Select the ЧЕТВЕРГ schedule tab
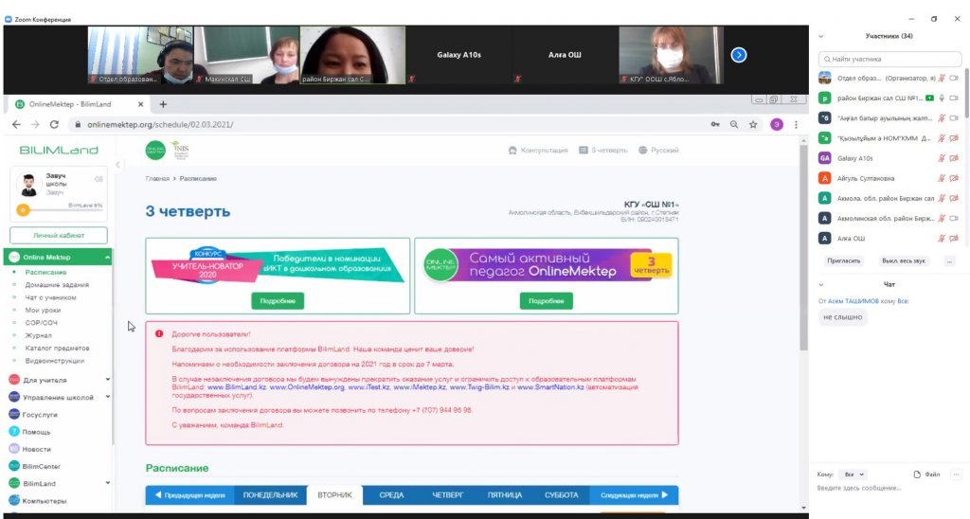Viewport: 970px width, 519px height. click(447, 495)
